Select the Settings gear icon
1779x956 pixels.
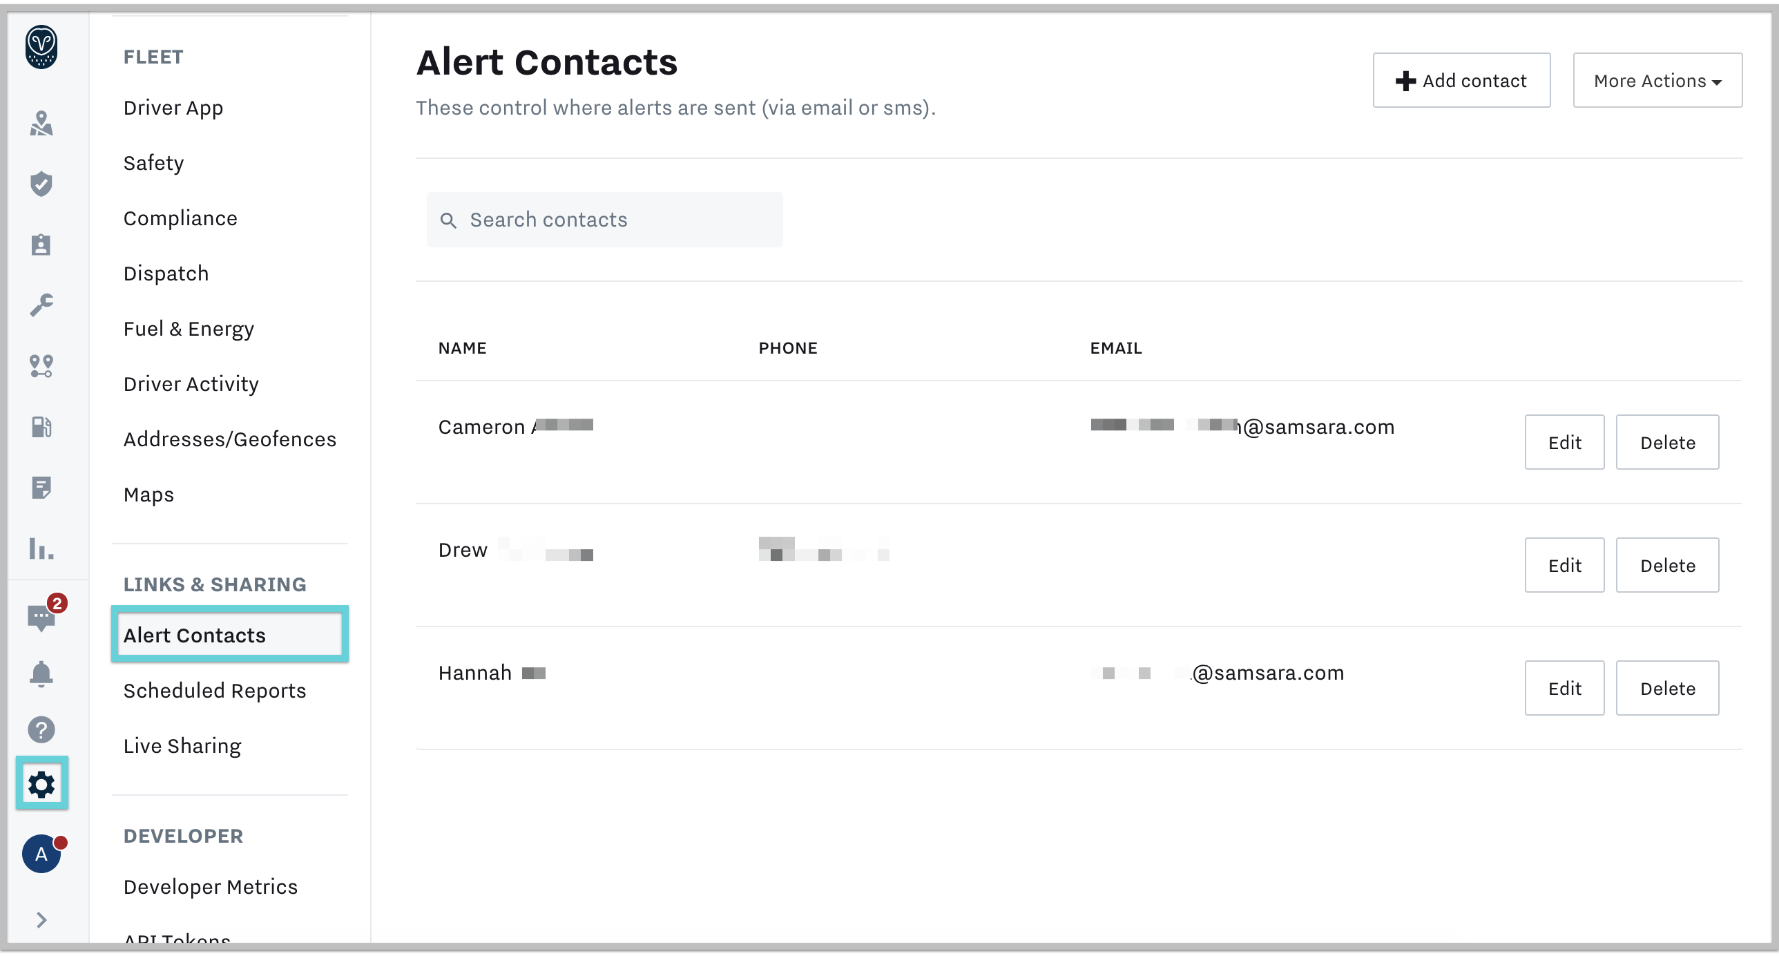41,784
